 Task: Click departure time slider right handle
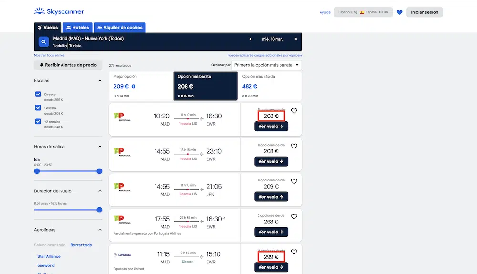tap(99, 171)
